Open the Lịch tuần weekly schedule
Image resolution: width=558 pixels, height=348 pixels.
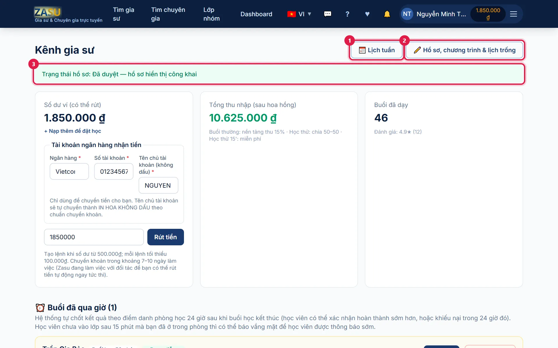pos(377,50)
